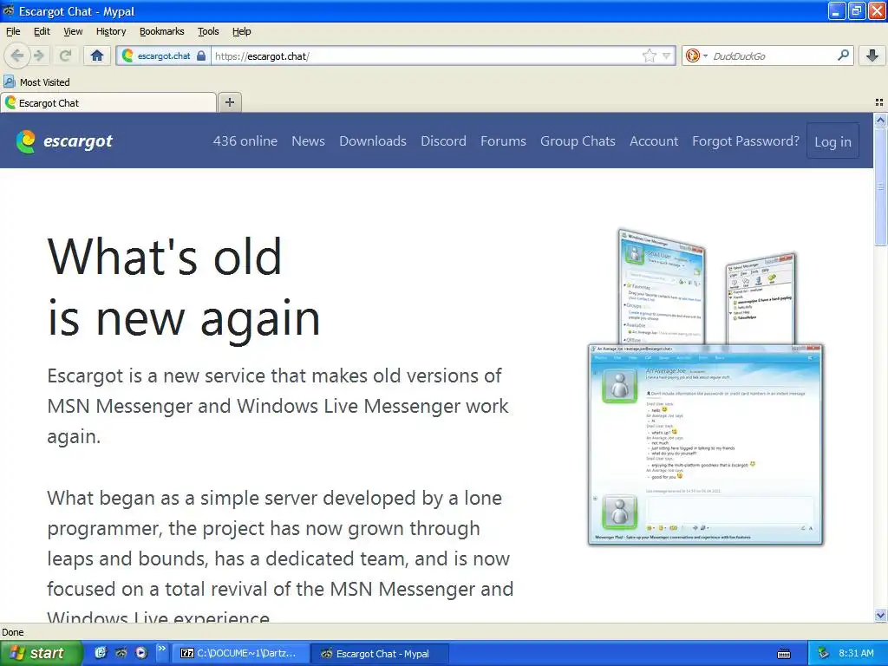Image resolution: width=888 pixels, height=666 pixels.
Task: Click the Forgot Password? link
Action: [x=745, y=141]
